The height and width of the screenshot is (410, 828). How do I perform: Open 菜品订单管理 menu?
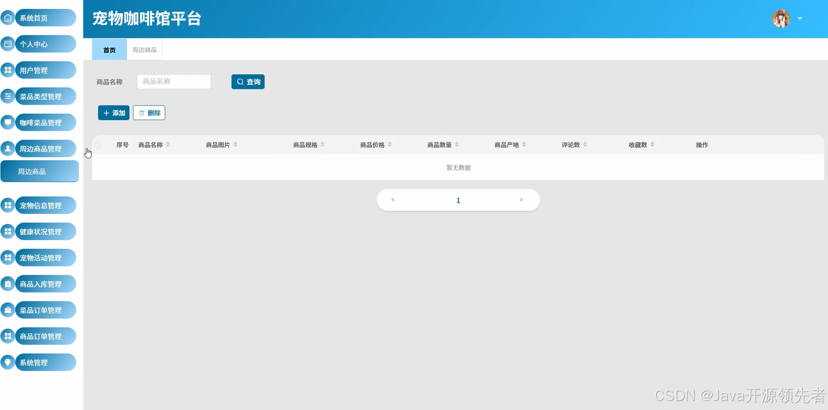click(x=45, y=310)
